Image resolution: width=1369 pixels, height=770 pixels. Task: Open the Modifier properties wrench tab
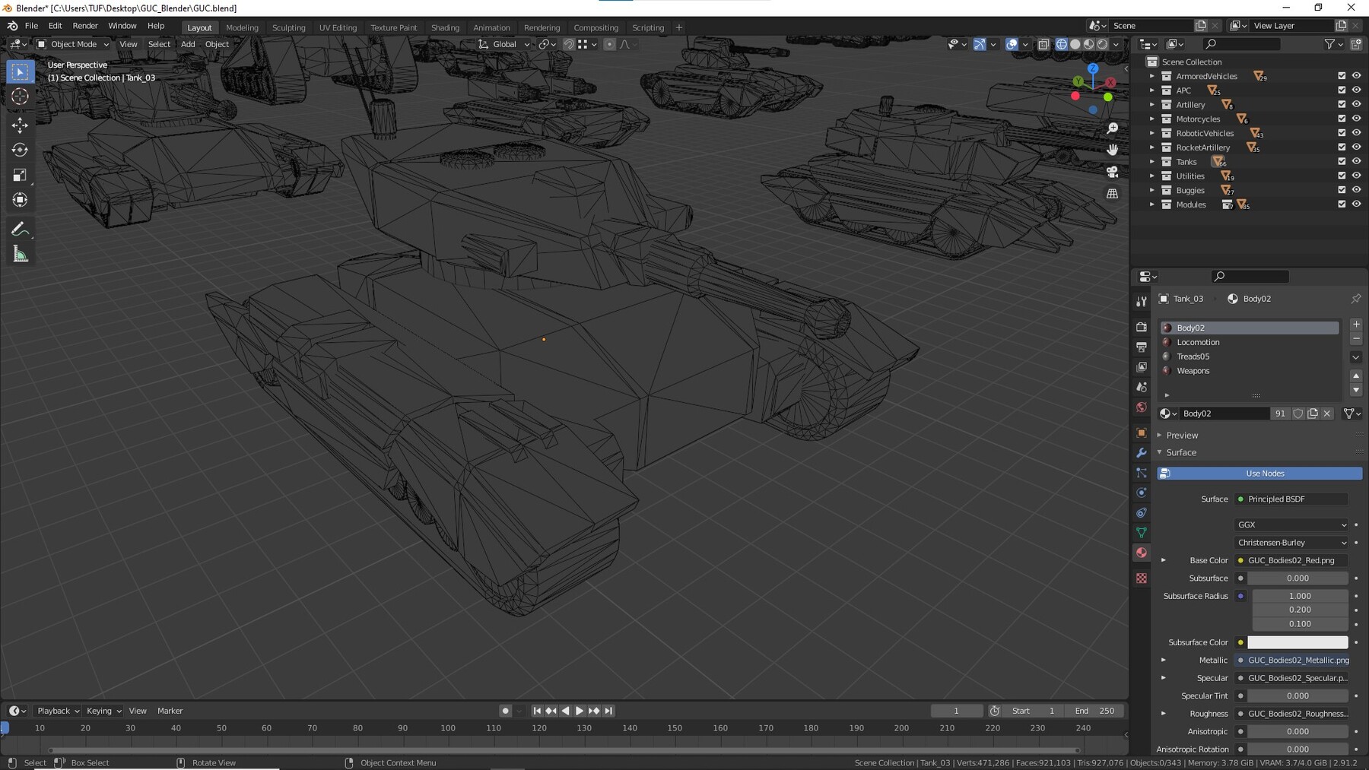pyautogui.click(x=1141, y=453)
